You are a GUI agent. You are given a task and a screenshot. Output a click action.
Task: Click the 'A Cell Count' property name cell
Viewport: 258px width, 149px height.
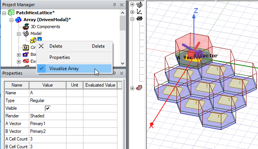click(17, 139)
